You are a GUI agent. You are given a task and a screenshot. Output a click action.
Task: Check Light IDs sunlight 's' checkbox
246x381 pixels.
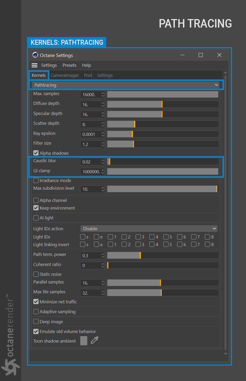point(83,237)
